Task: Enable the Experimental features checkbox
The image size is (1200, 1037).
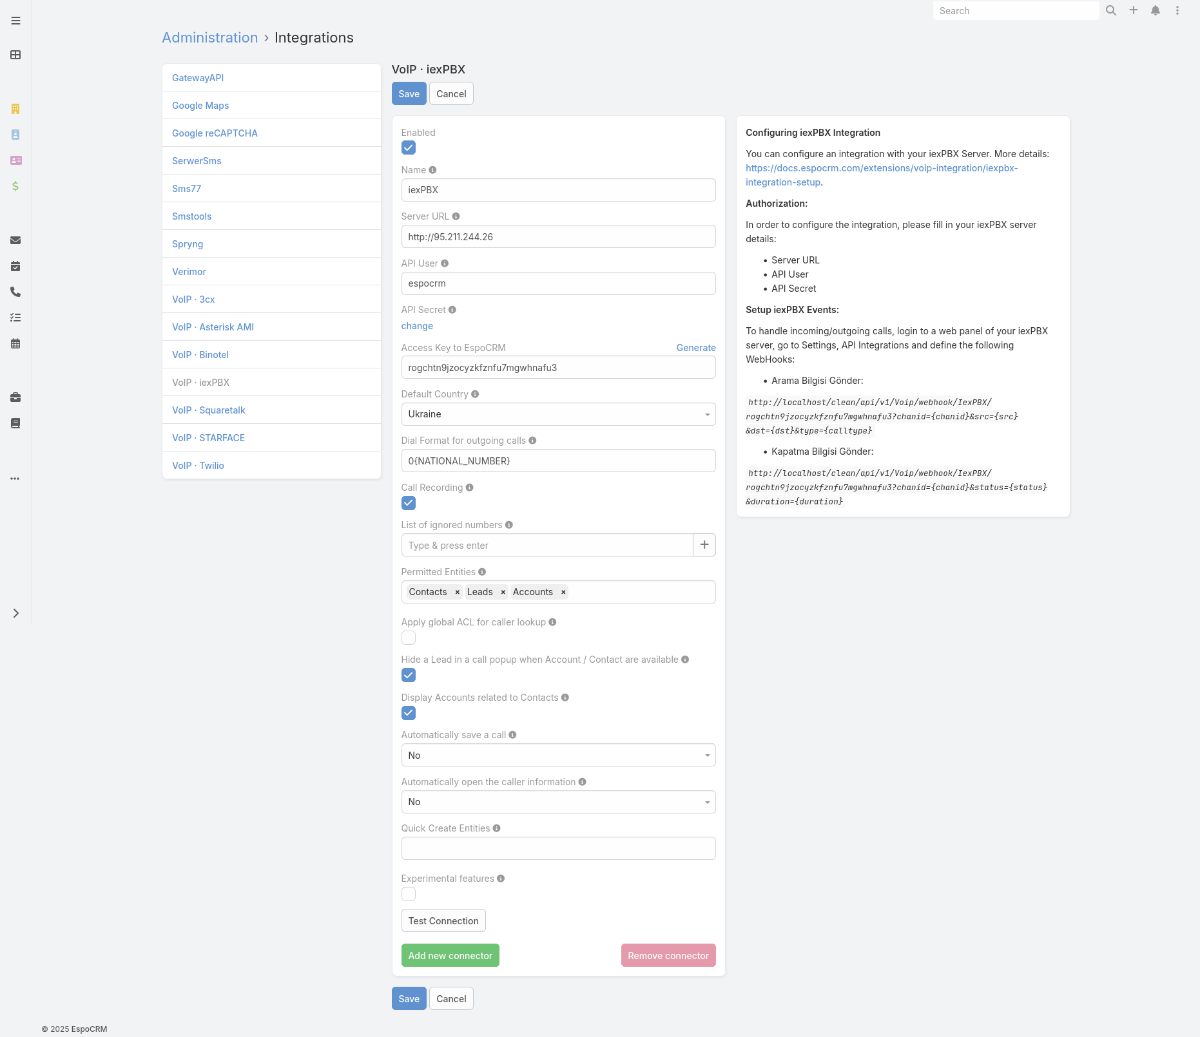Action: (x=408, y=894)
